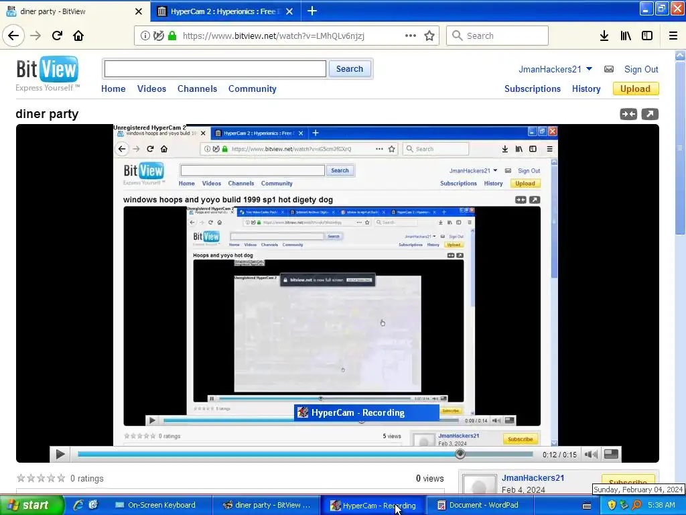Click the orange magnifier tray icon
Screen dimensions: 686x515
pyautogui.click(x=636, y=505)
